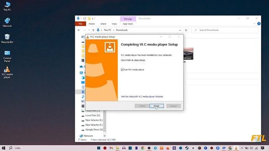
Task: Select Network in the navigation pane
Action: click(88, 136)
